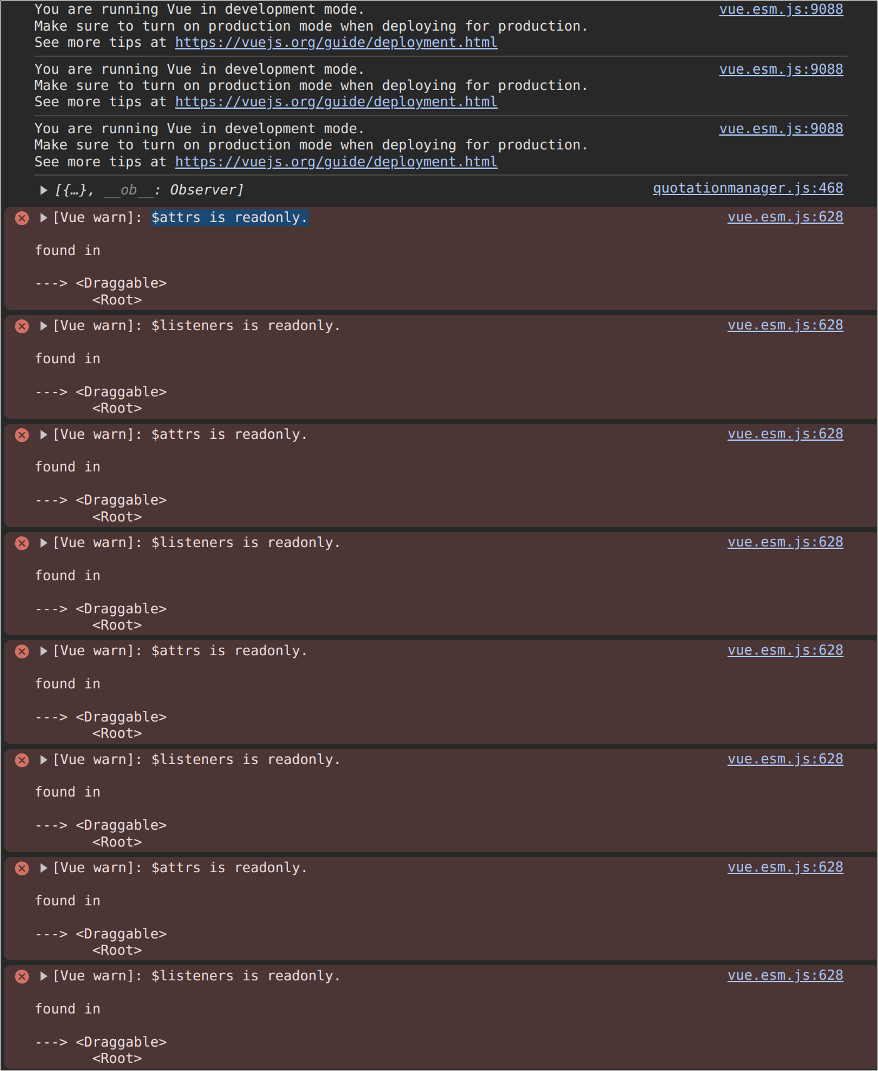
Task: Click the error icon on last $listeners warning
Action: [22, 977]
